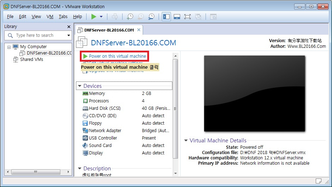Open the snapshot manager icon
The height and width of the screenshot is (187, 332).
[151, 17]
